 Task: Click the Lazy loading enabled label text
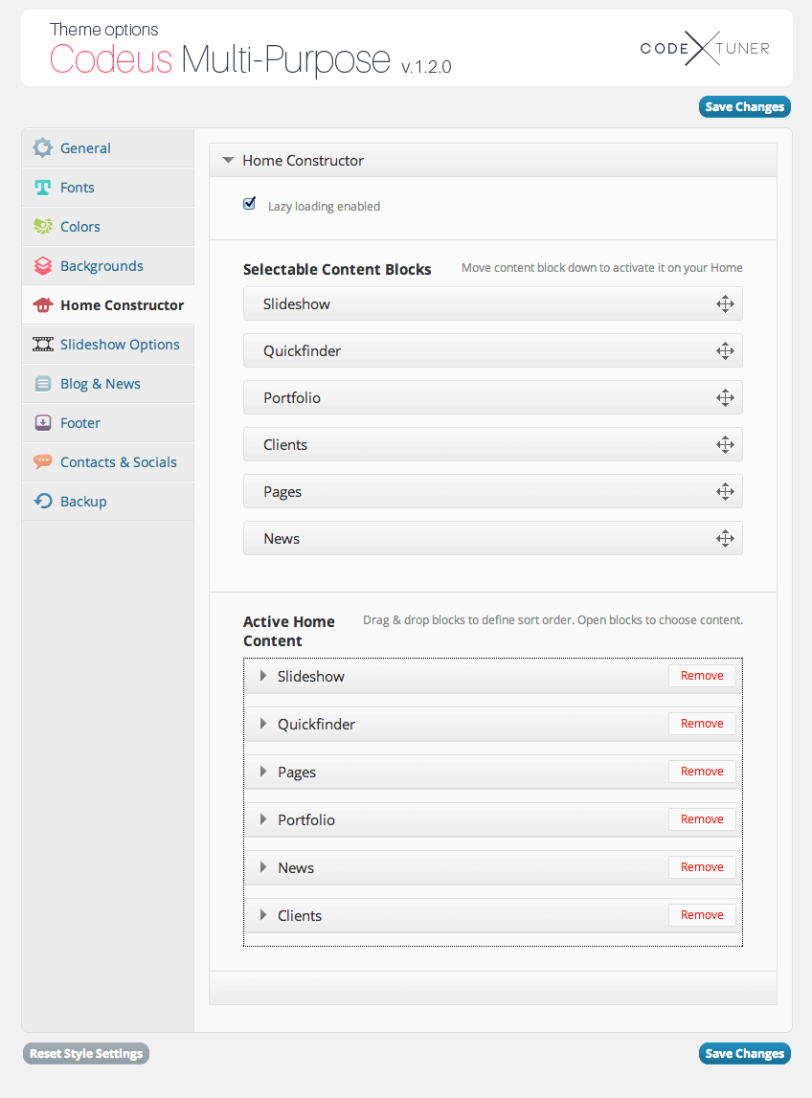[x=324, y=207]
